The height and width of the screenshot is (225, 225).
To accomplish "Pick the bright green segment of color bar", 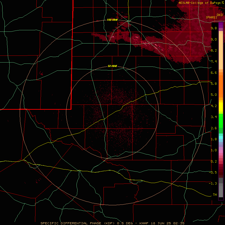I will point(221,121).
